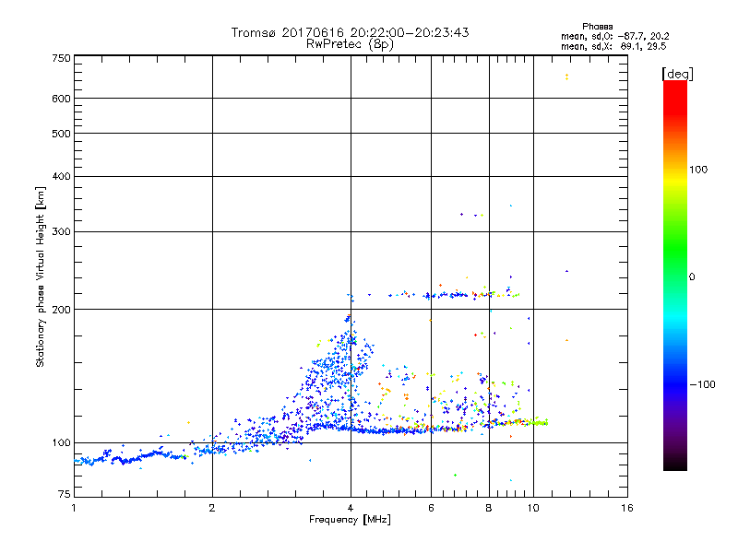Click the x-axis tick label '1'

(x=74, y=509)
